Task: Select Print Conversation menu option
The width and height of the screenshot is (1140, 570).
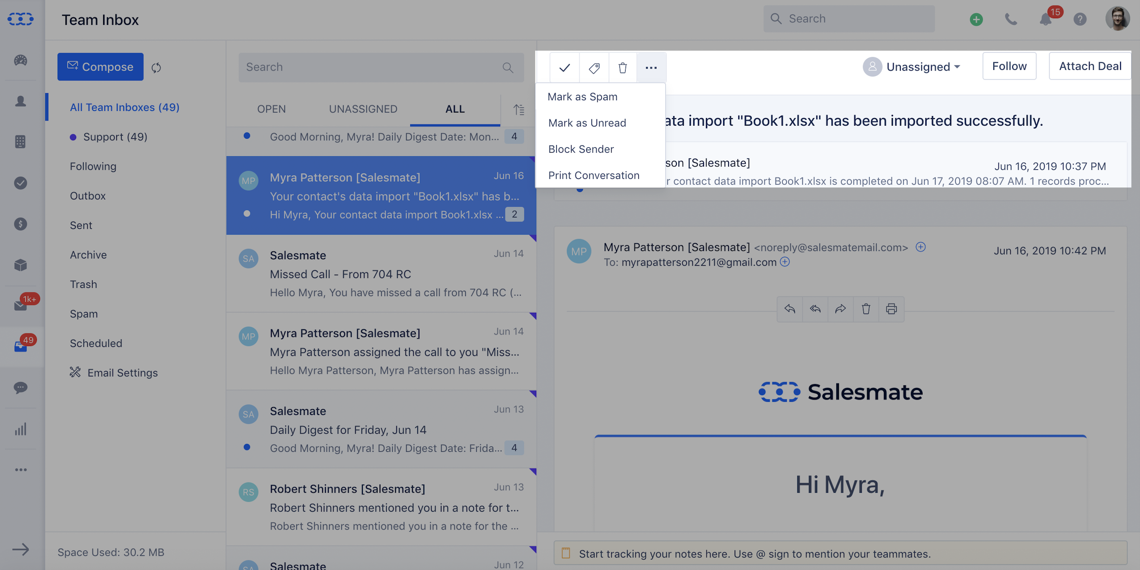Action: pyautogui.click(x=600, y=175)
